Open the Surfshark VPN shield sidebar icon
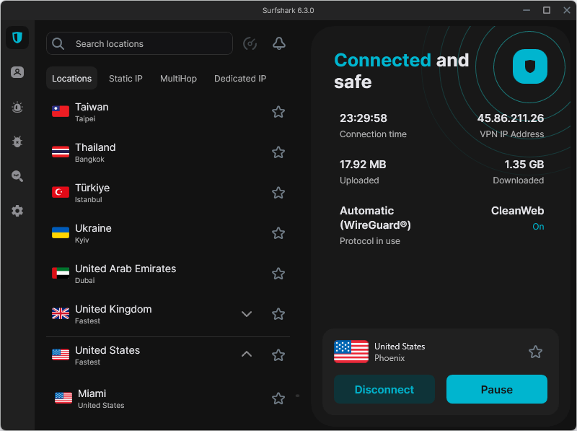 coord(17,38)
